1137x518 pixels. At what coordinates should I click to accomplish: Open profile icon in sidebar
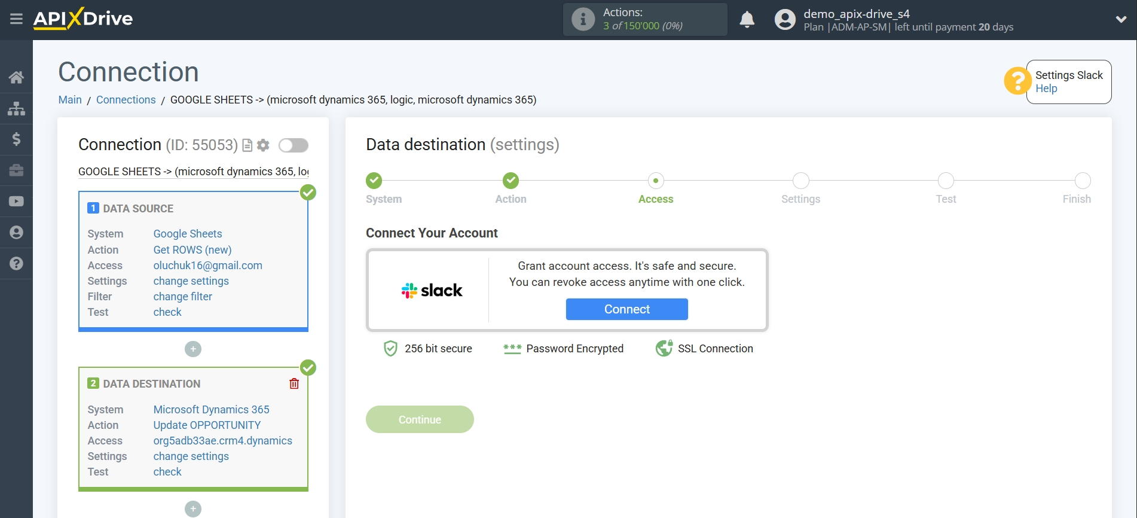[16, 233]
